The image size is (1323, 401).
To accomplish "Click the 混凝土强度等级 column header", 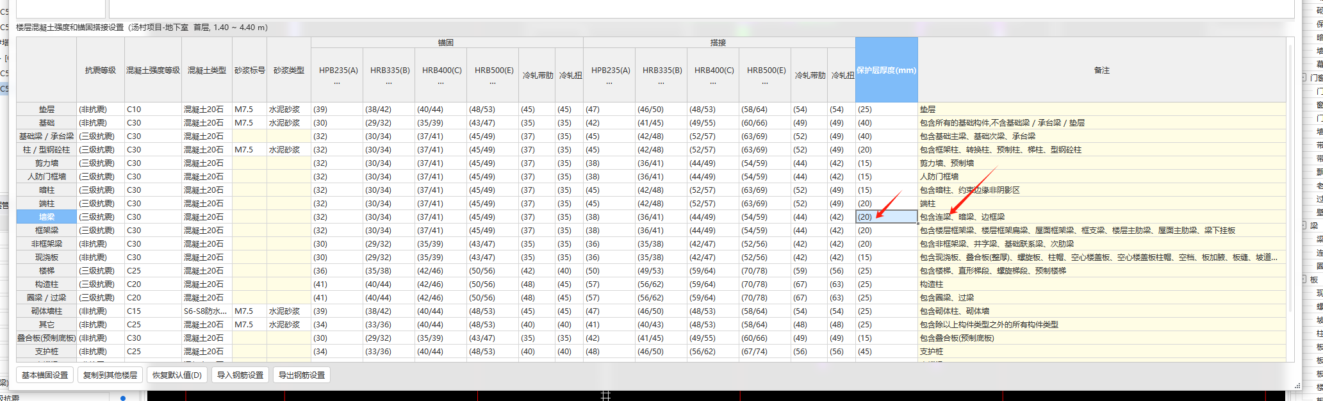I will pyautogui.click(x=153, y=70).
